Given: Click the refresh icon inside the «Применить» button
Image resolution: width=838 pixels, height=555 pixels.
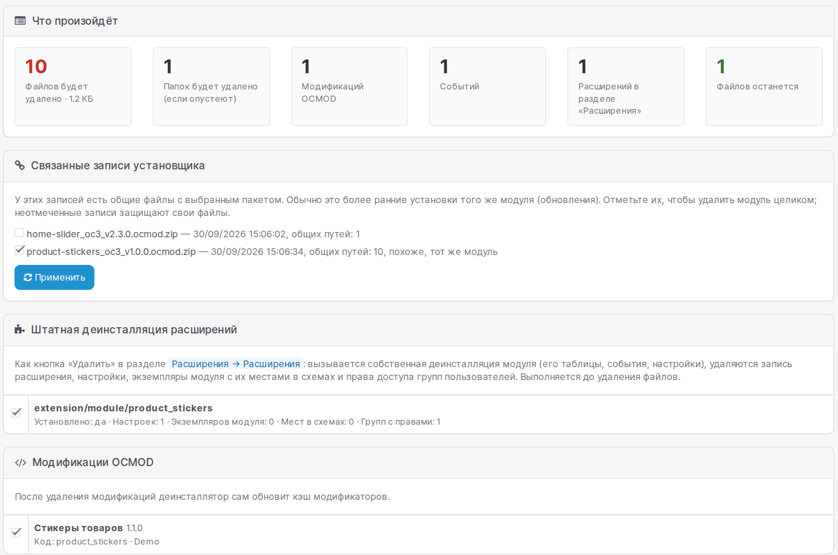Looking at the screenshot, I should (28, 277).
